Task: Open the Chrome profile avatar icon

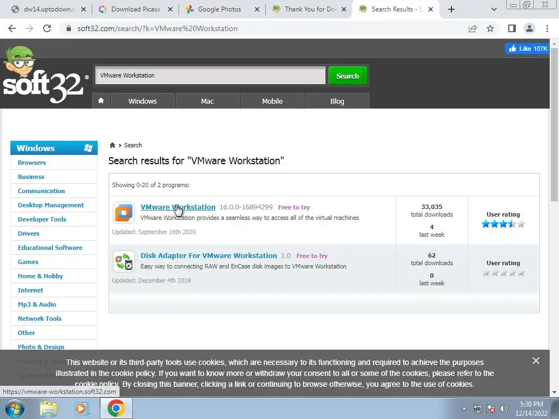Action: tap(530, 28)
